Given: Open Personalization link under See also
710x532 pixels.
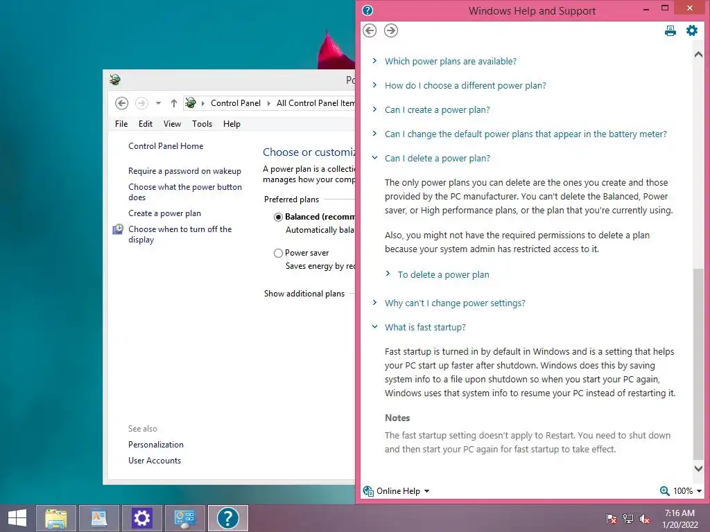Looking at the screenshot, I should tap(156, 445).
